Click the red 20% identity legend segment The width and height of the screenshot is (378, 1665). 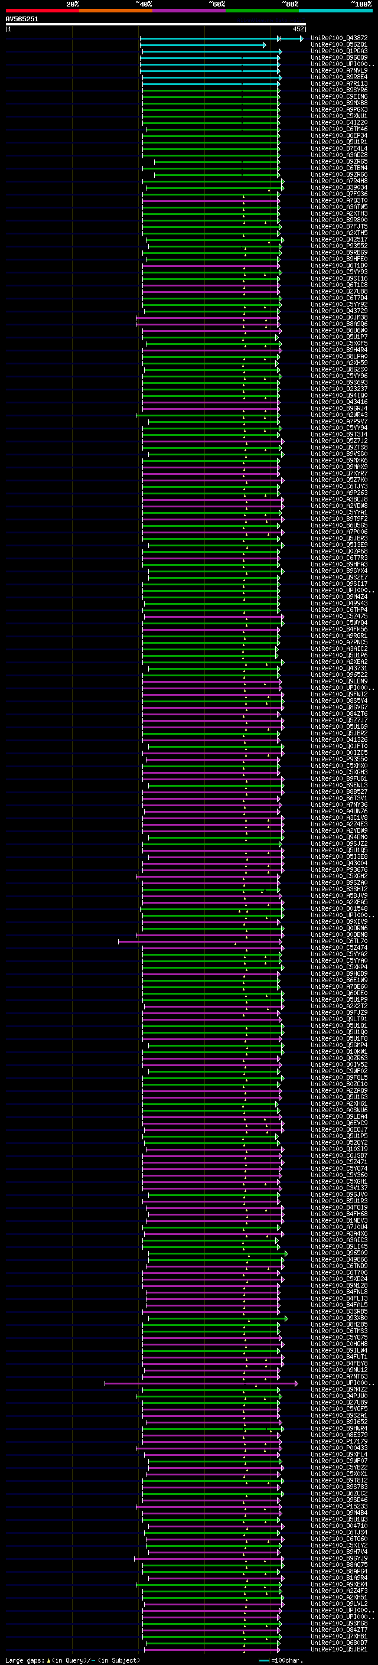pos(42,11)
